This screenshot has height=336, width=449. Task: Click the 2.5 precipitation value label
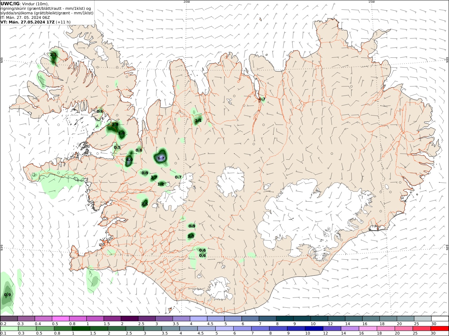tap(145, 204)
